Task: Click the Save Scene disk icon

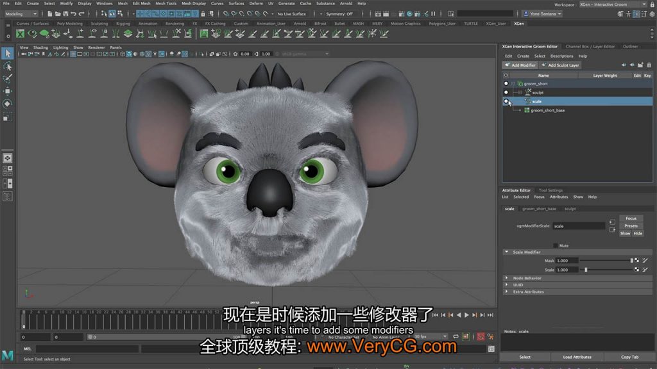Action: (65, 14)
